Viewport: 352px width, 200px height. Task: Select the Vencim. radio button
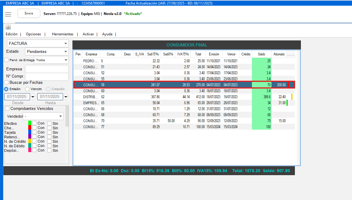click(x=27, y=89)
